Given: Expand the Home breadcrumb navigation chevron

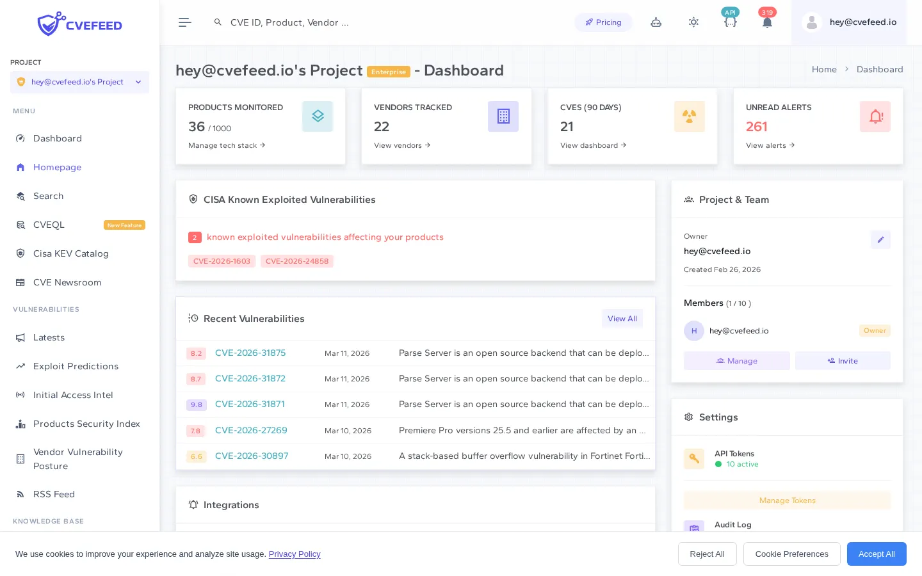Looking at the screenshot, I should click(847, 69).
